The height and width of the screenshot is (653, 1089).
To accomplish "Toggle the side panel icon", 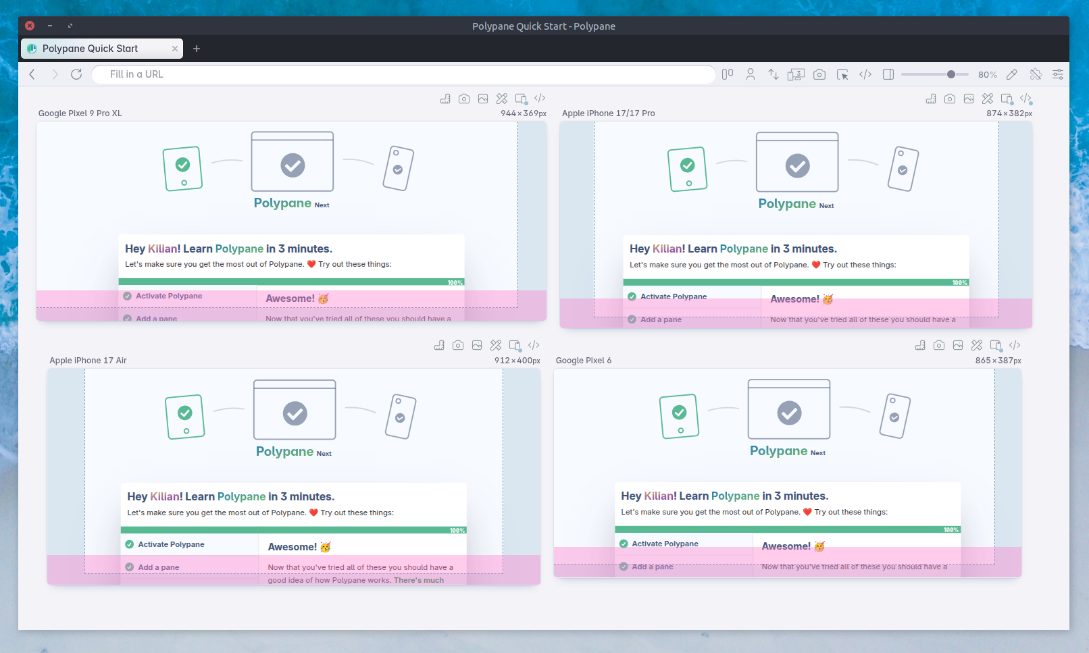I will [888, 74].
